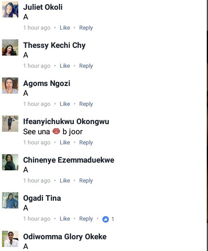
Task: Like Thessy Kechi Chy's comment
Action: (65, 66)
